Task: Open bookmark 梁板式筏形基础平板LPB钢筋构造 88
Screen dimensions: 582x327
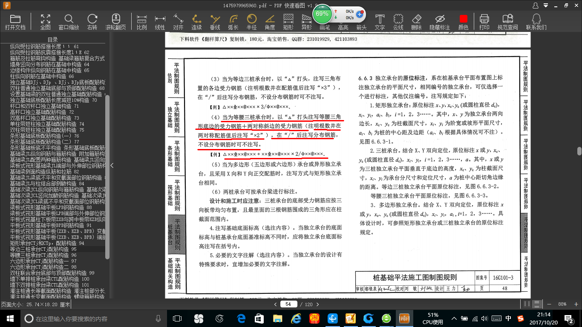Action: click(51, 207)
